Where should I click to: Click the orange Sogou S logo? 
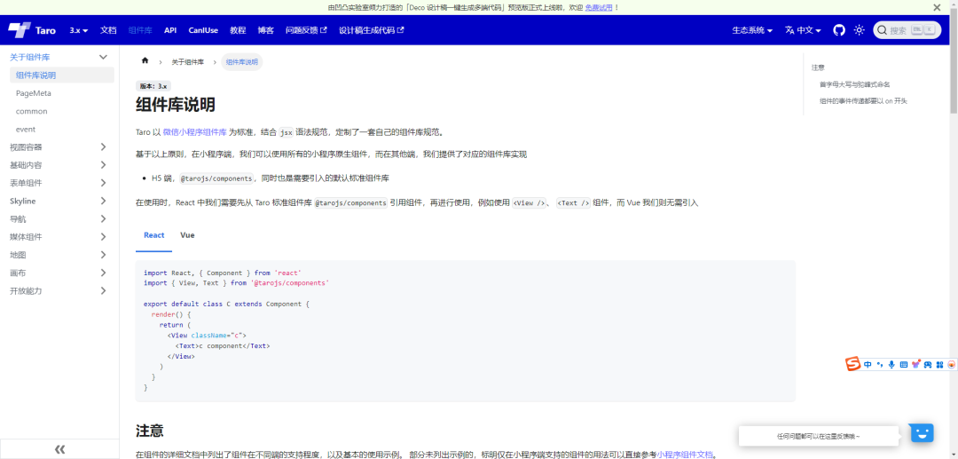coord(852,364)
